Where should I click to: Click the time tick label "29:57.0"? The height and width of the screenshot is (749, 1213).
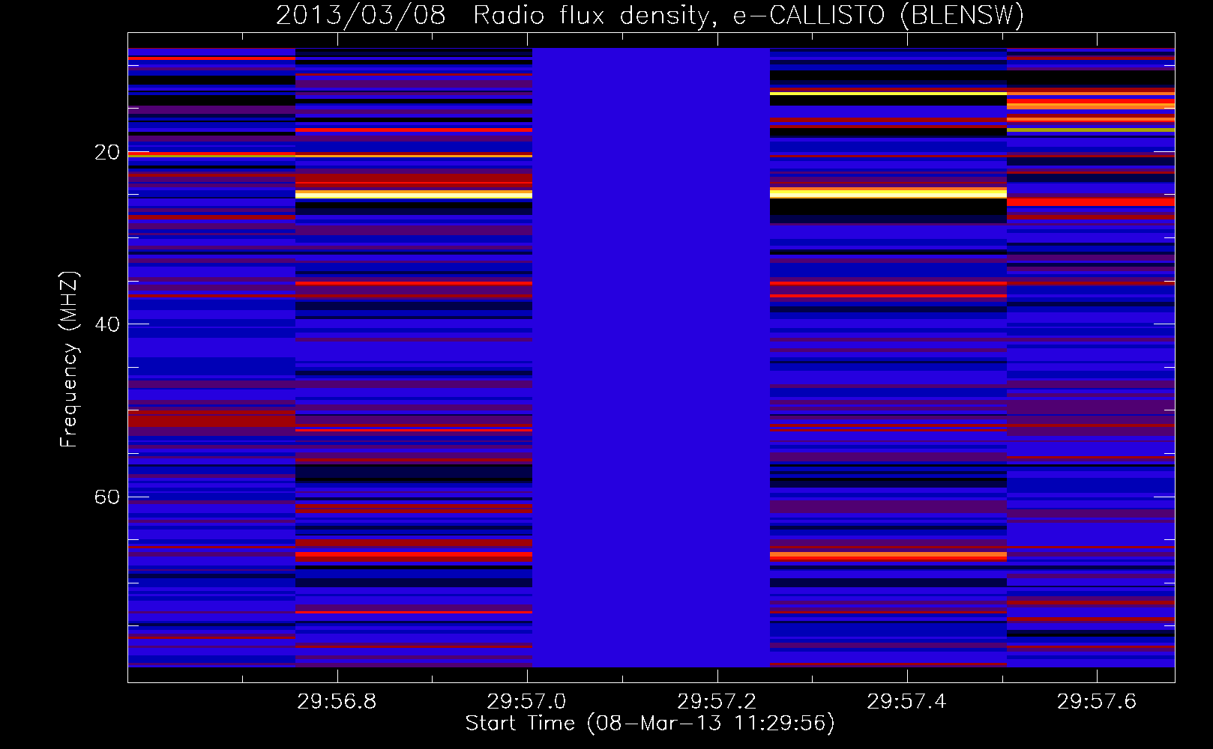click(526, 701)
